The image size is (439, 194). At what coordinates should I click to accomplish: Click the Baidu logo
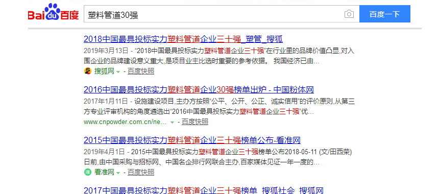pos(53,12)
